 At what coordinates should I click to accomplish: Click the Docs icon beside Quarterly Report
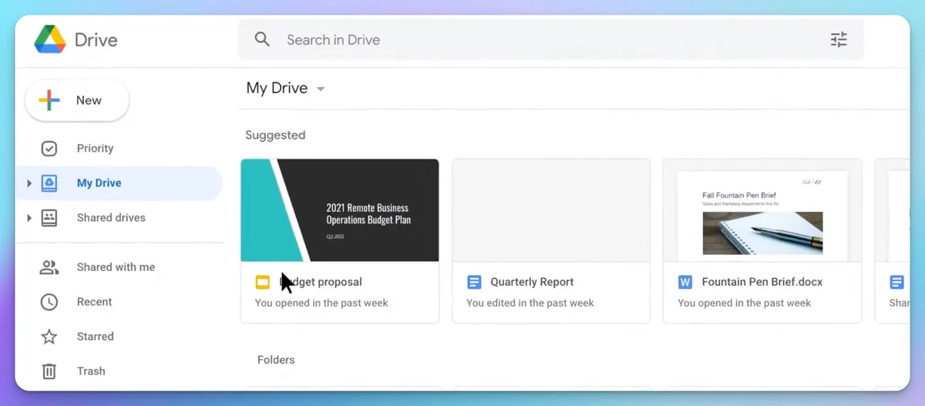(474, 282)
